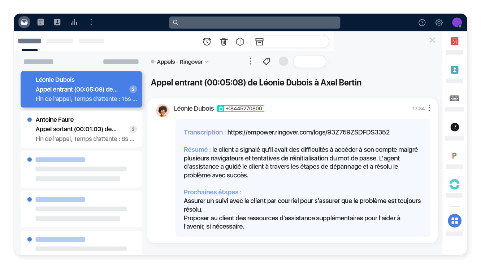
Task: Select the Inbox tab in the top bar
Action: [x=24, y=22]
